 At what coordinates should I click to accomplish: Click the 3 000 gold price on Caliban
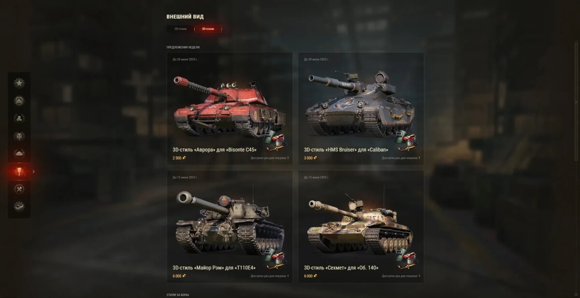310,158
